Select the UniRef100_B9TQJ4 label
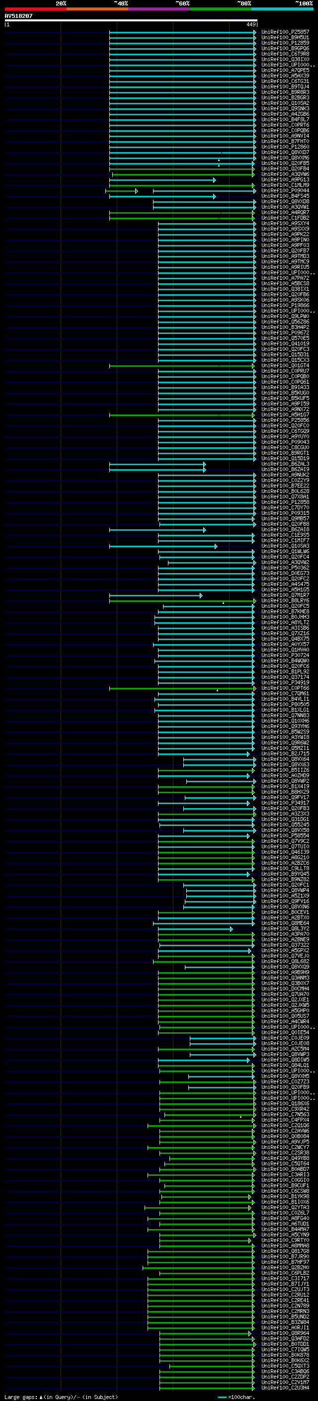 click(x=285, y=86)
